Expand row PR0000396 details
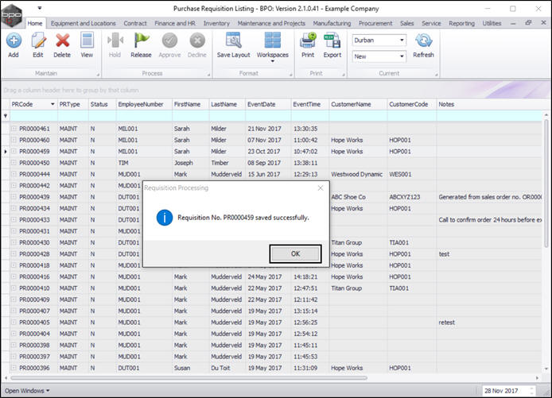The width and height of the screenshot is (552, 398). [x=14, y=369]
